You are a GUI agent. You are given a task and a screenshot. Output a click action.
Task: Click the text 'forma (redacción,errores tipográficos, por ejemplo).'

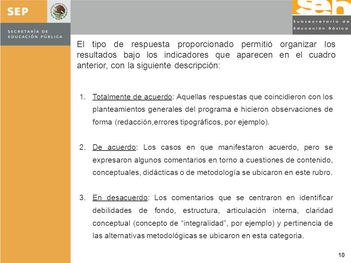pyautogui.click(x=181, y=122)
